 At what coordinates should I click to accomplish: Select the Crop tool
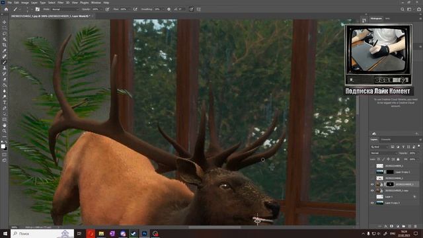[x=5, y=45]
